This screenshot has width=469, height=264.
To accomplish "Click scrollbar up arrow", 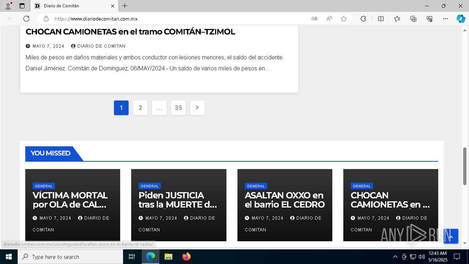I will click(465, 30).
